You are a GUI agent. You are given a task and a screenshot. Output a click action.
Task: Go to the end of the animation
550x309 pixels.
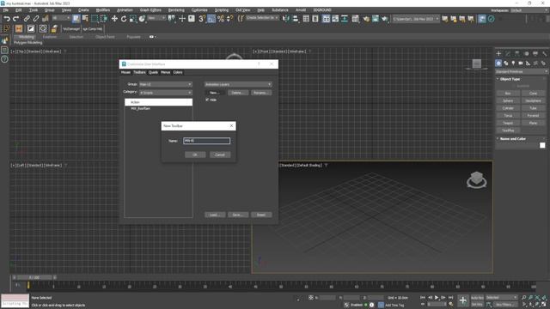450,298
